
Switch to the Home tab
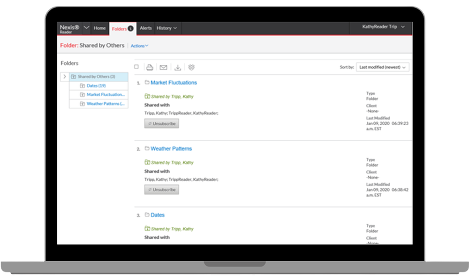[x=99, y=28]
